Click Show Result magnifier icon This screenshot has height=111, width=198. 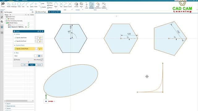[x=42, y=60]
